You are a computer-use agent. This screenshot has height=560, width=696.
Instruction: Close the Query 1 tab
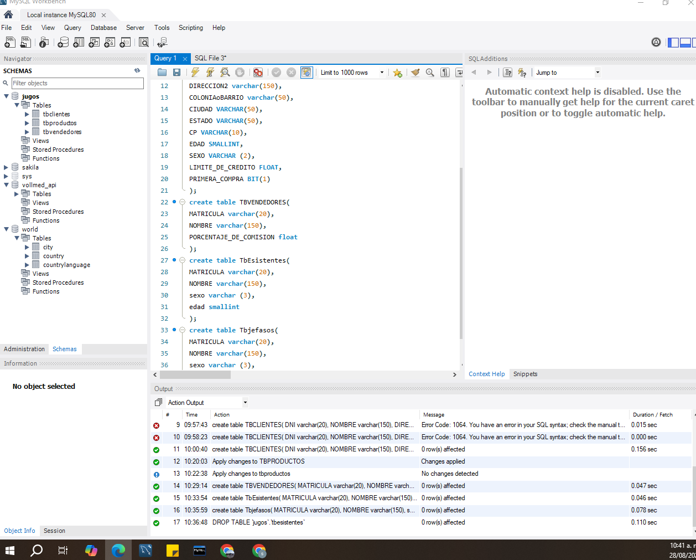click(185, 59)
